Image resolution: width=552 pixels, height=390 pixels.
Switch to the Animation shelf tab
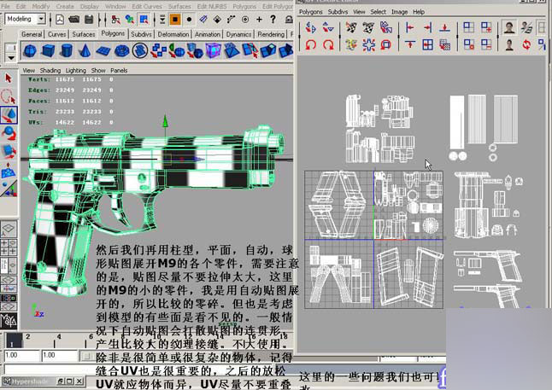[x=208, y=34]
